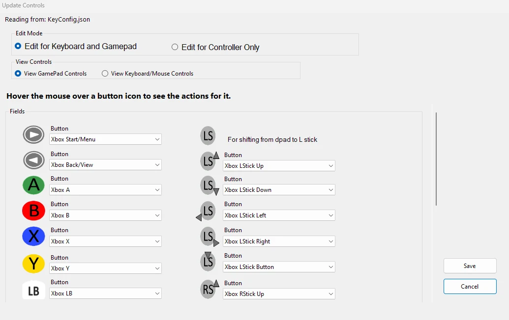This screenshot has height=320, width=509.
Task: Click the green Xbox A button icon
Action: click(33, 185)
